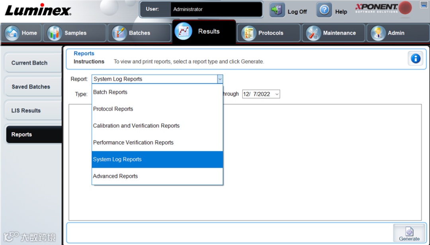The image size is (430, 245).
Task: Choose Protocol Reports from list
Action: coord(157,109)
